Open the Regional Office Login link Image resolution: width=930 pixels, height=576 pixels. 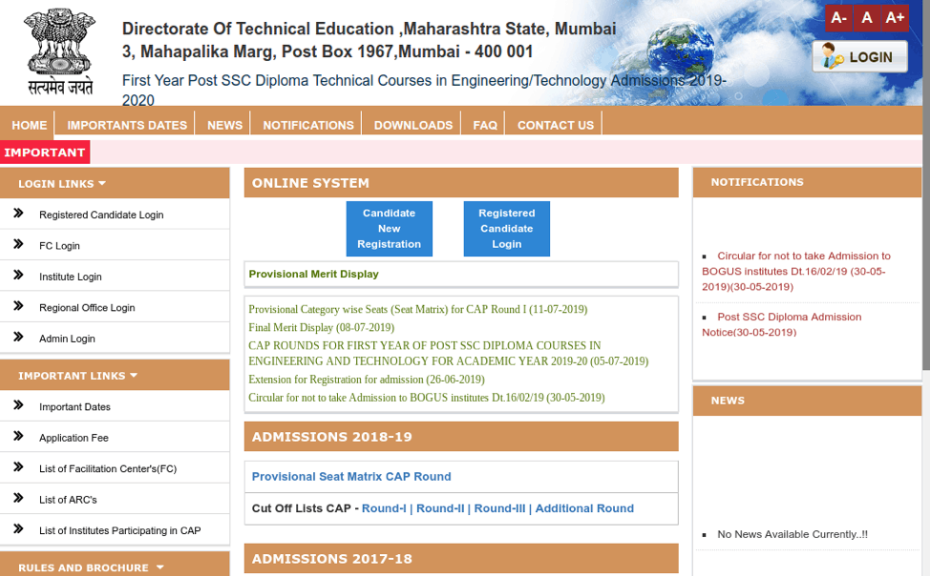coord(87,308)
